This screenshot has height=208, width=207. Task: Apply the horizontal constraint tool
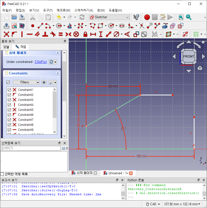[x=30, y=34]
